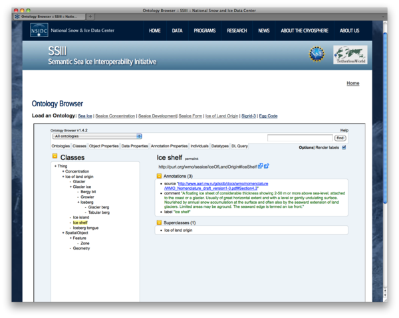
Task: Click the ontology search input field
Action: pyautogui.click(x=299, y=137)
